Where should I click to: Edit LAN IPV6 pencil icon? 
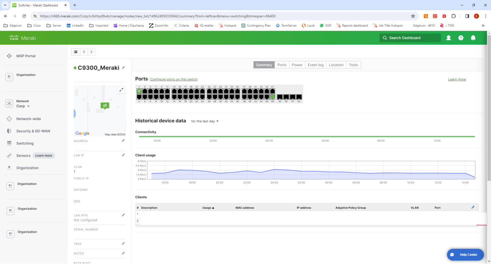pos(123,215)
